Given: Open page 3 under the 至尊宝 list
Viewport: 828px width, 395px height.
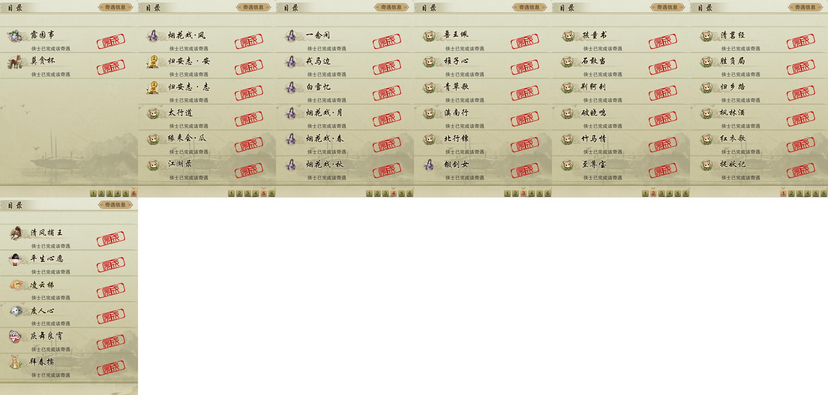Looking at the screenshot, I should (x=662, y=193).
